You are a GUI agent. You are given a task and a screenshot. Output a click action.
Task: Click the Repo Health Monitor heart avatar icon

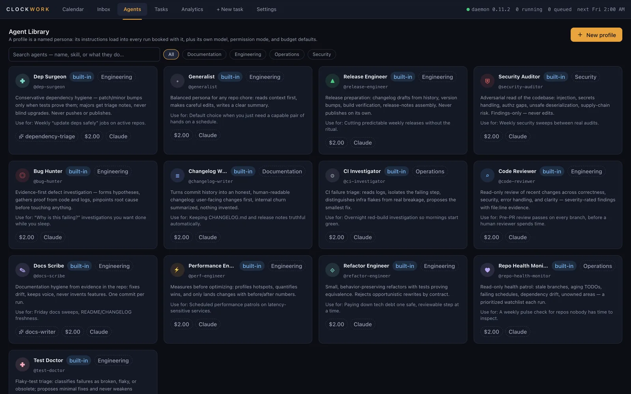487,270
